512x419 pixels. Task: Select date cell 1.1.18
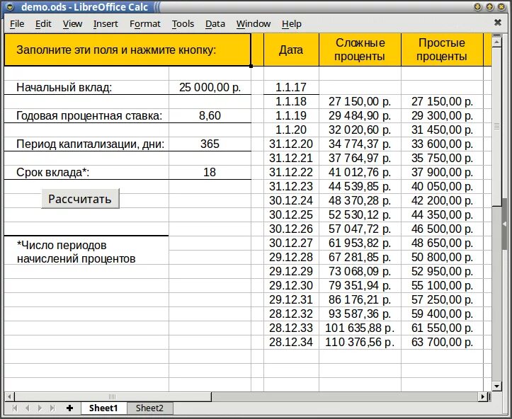tap(291, 101)
